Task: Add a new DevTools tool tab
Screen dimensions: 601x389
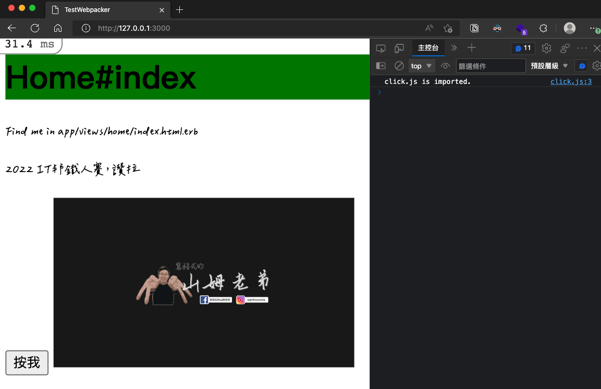Action: pyautogui.click(x=471, y=48)
